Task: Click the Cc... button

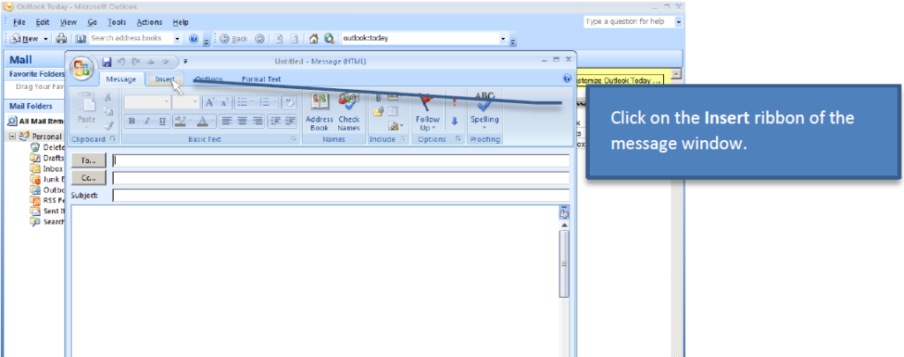Action: click(88, 177)
